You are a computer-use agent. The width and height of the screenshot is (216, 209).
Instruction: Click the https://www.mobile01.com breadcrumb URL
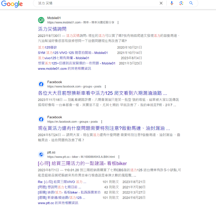[x=81, y=22]
